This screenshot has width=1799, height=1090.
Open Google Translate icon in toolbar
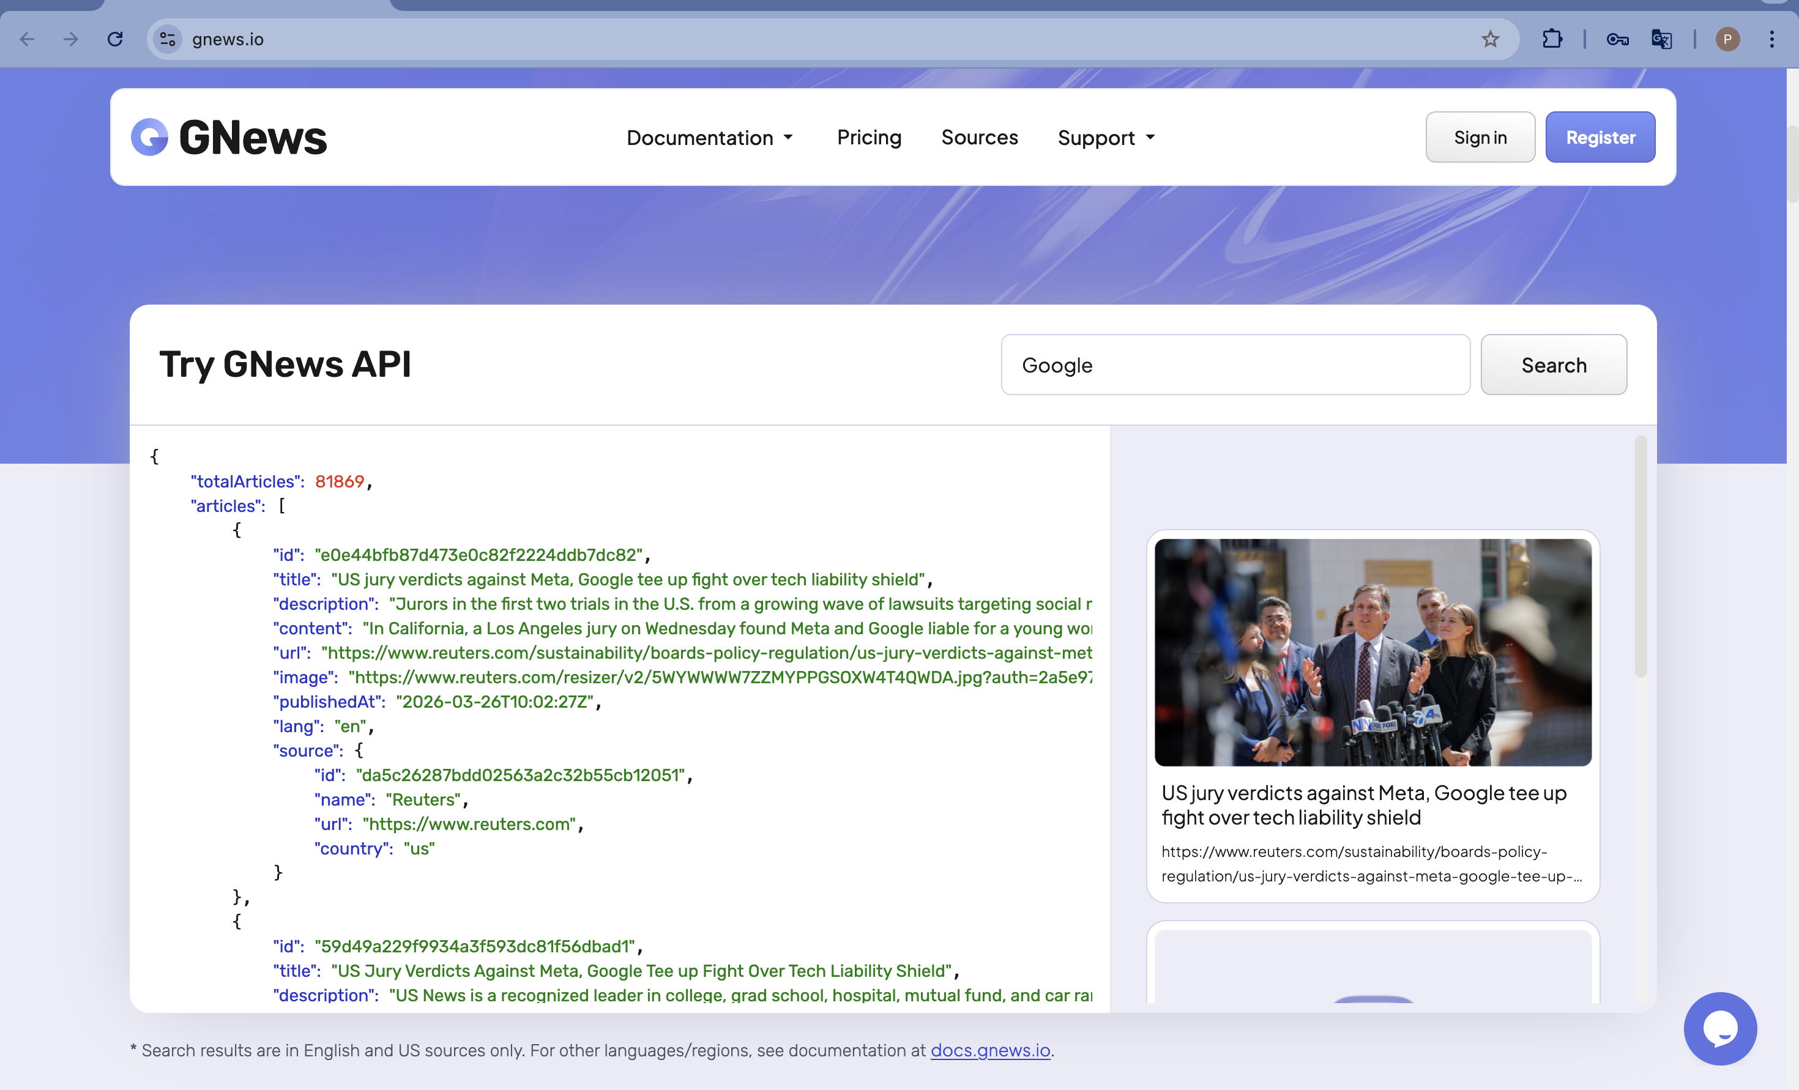pyautogui.click(x=1661, y=39)
